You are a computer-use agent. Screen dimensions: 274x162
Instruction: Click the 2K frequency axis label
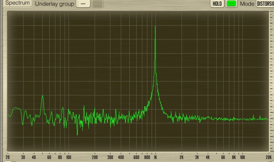tap(182, 157)
